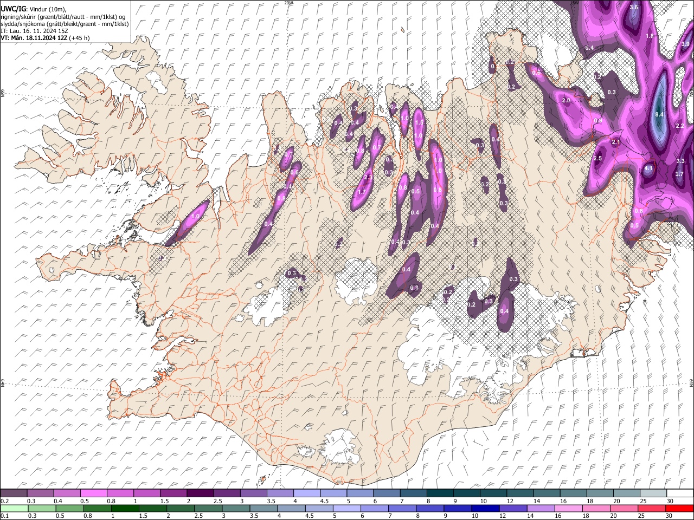Click the '3.7' precipitation value on the map
This screenshot has width=694, height=520.
pyautogui.click(x=679, y=174)
